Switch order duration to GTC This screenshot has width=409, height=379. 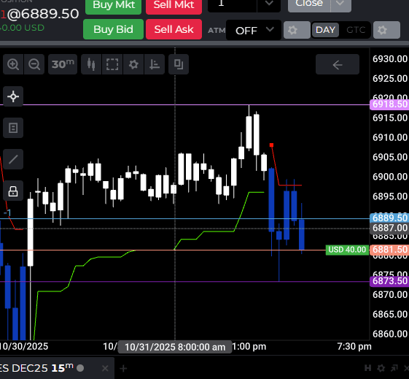point(356,30)
